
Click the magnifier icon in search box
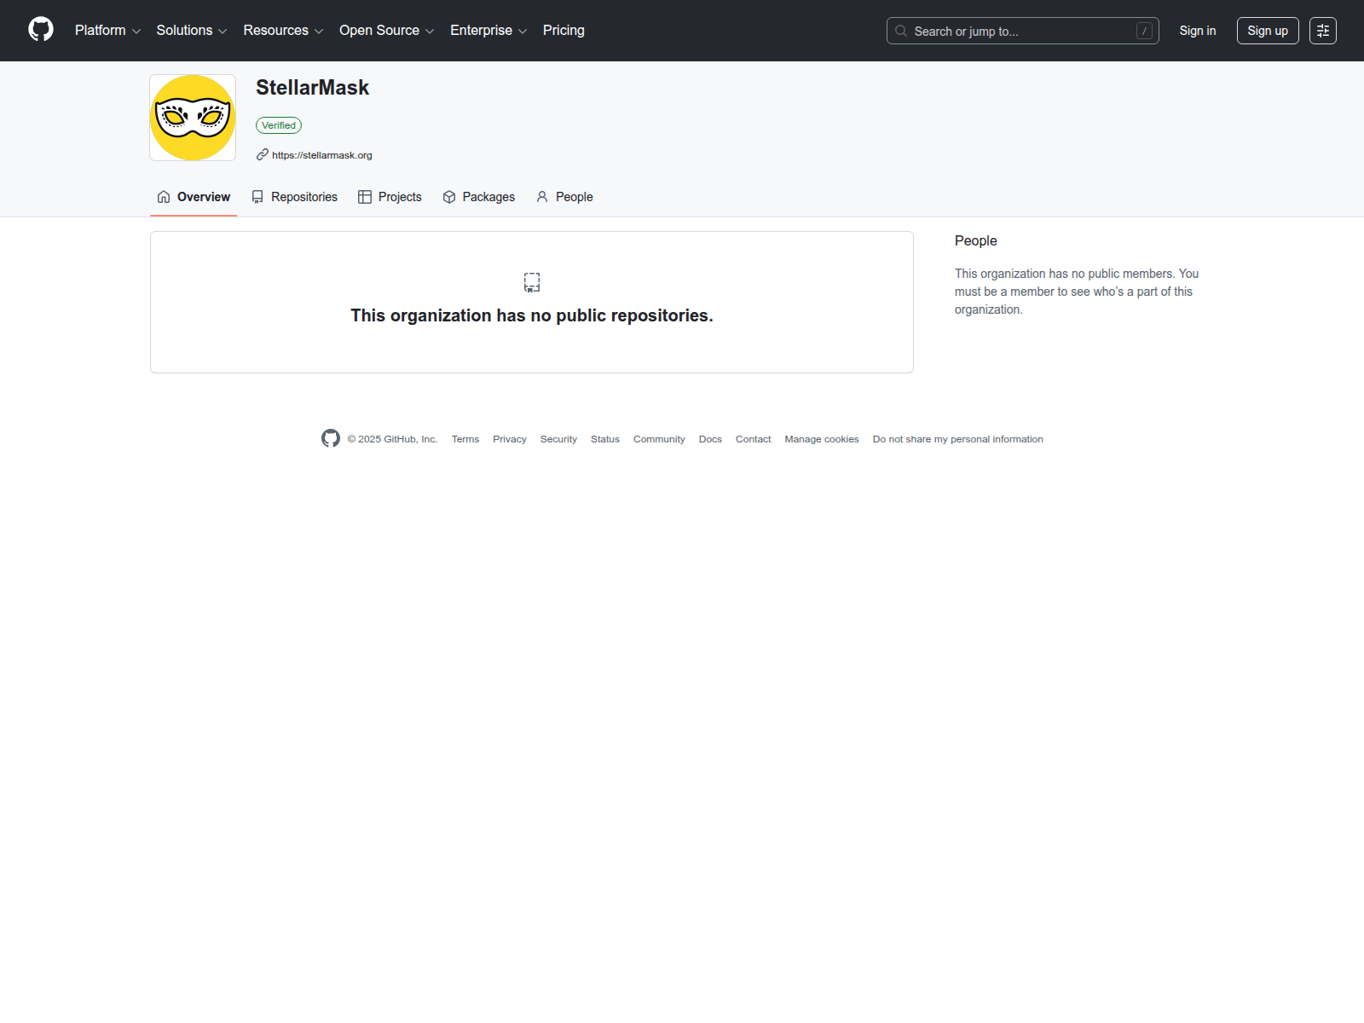coord(901,31)
